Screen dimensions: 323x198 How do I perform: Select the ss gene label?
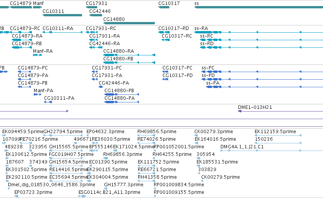197,3
